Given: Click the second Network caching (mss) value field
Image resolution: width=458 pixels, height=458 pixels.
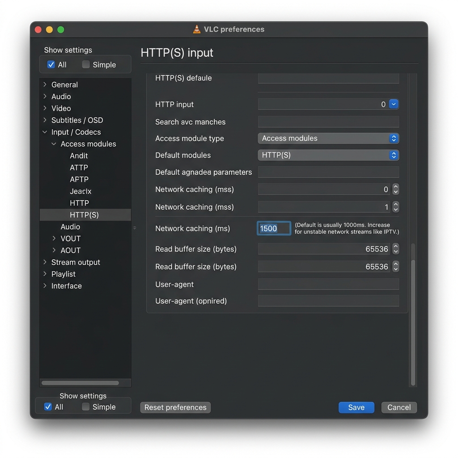Looking at the screenshot, I should (x=324, y=207).
